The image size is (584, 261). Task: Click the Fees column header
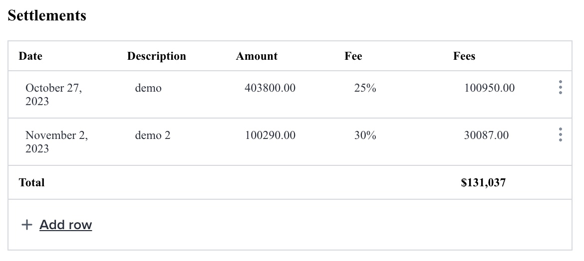pyautogui.click(x=464, y=56)
